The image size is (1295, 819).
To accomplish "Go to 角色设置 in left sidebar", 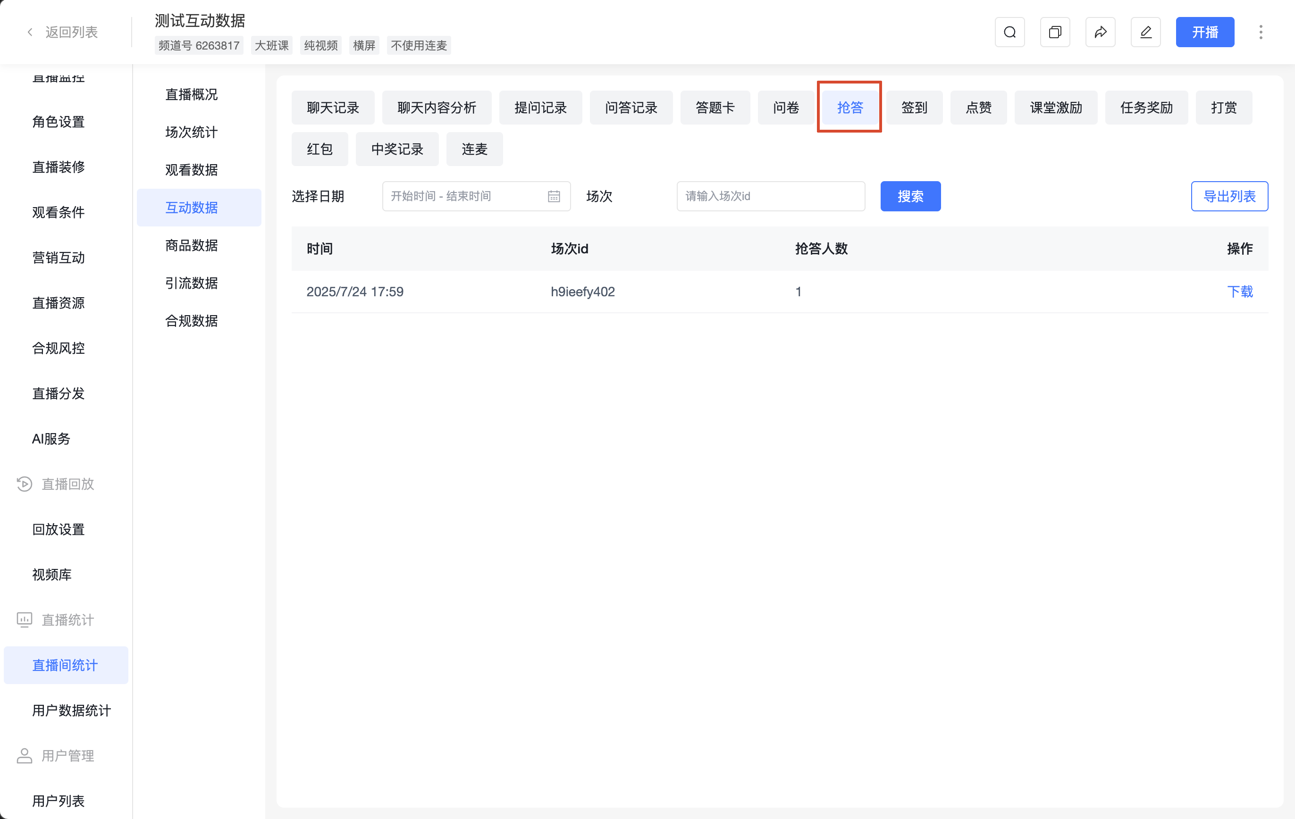I will pyautogui.click(x=58, y=122).
